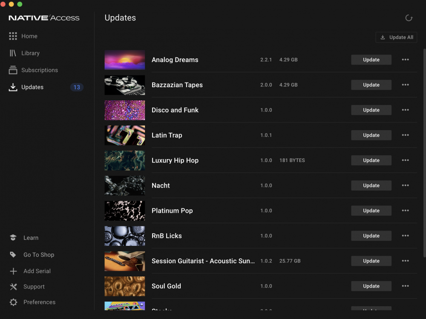
Task: Click the Luxury Hip Hop thumbnail
Action: (125, 160)
